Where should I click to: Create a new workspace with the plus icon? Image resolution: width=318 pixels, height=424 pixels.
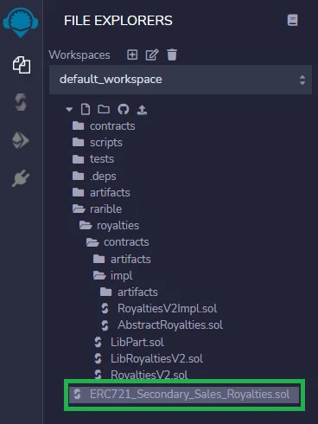[x=132, y=55]
